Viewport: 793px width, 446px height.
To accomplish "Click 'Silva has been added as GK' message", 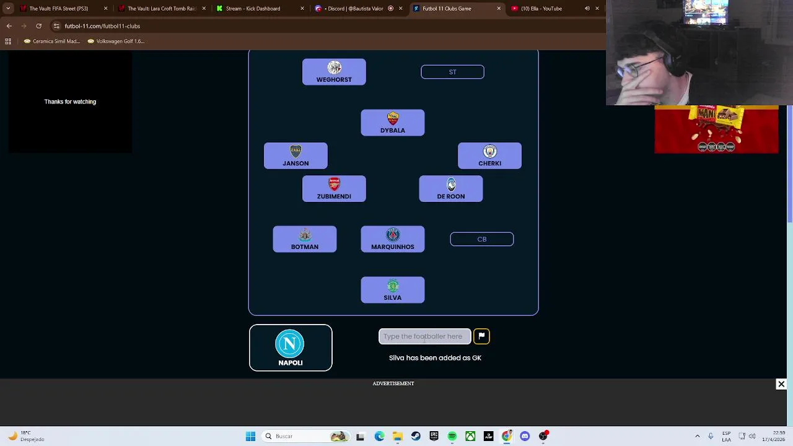I will point(435,358).
